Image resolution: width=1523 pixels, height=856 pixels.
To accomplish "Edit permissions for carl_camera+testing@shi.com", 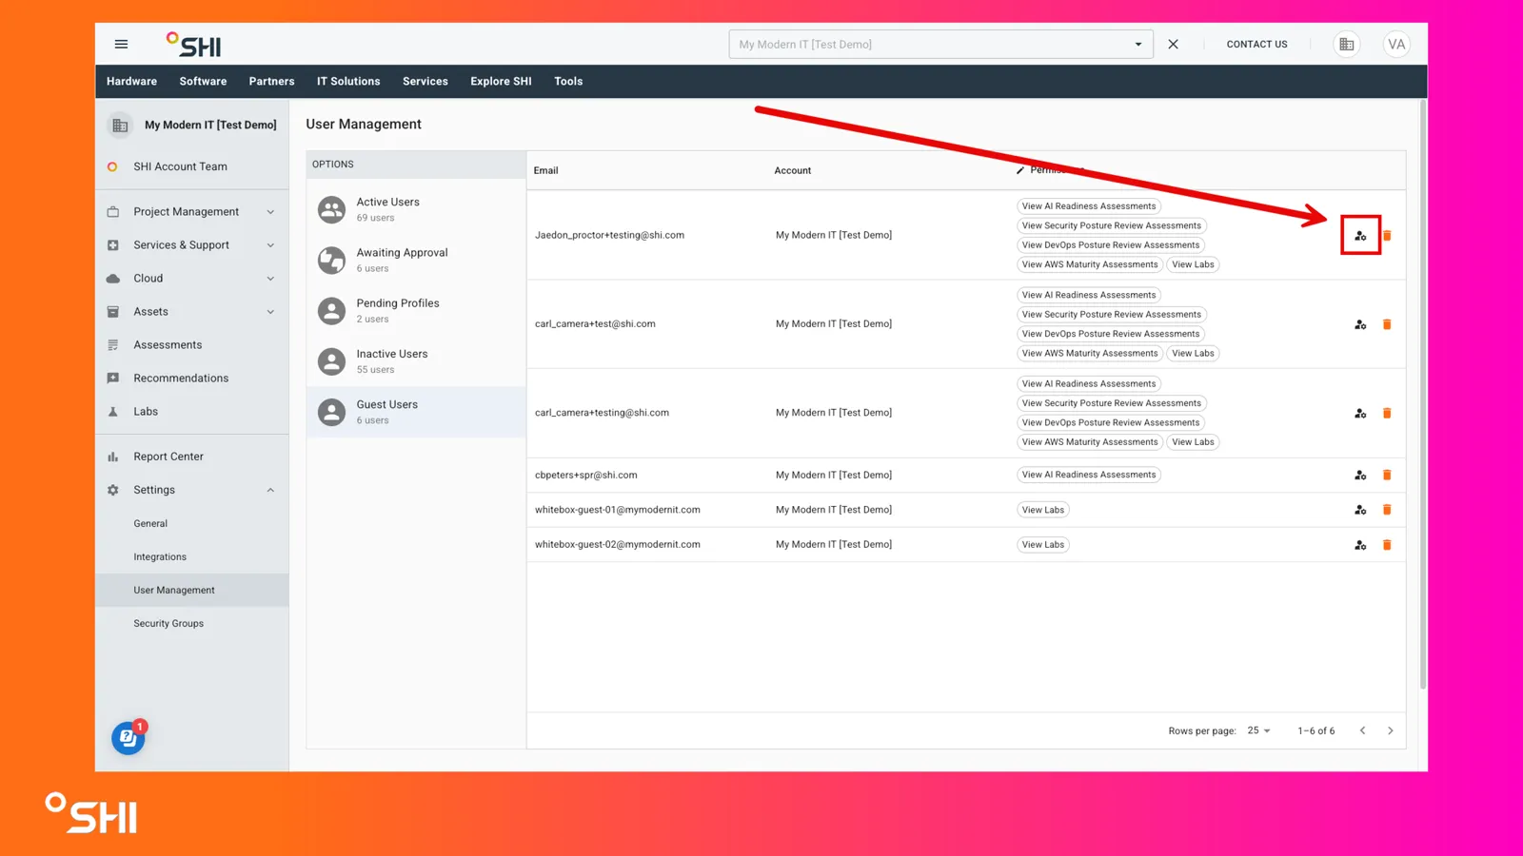I will pos(1360,413).
